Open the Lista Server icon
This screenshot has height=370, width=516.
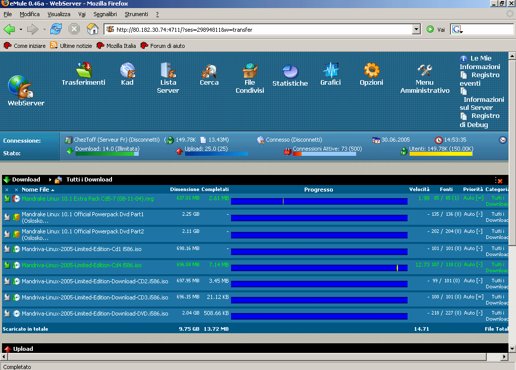tap(168, 70)
